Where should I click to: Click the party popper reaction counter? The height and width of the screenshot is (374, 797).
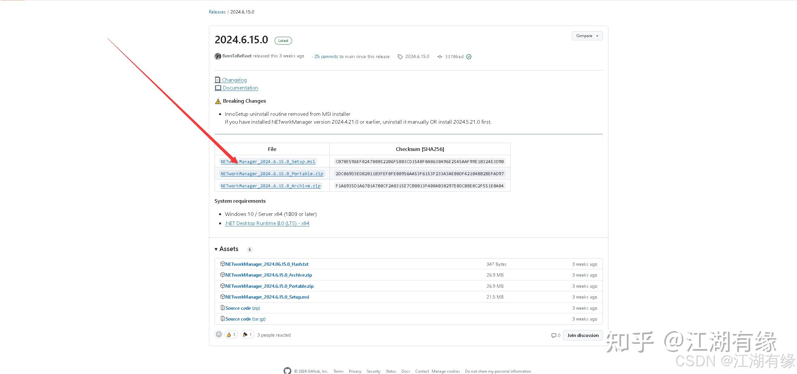click(247, 334)
